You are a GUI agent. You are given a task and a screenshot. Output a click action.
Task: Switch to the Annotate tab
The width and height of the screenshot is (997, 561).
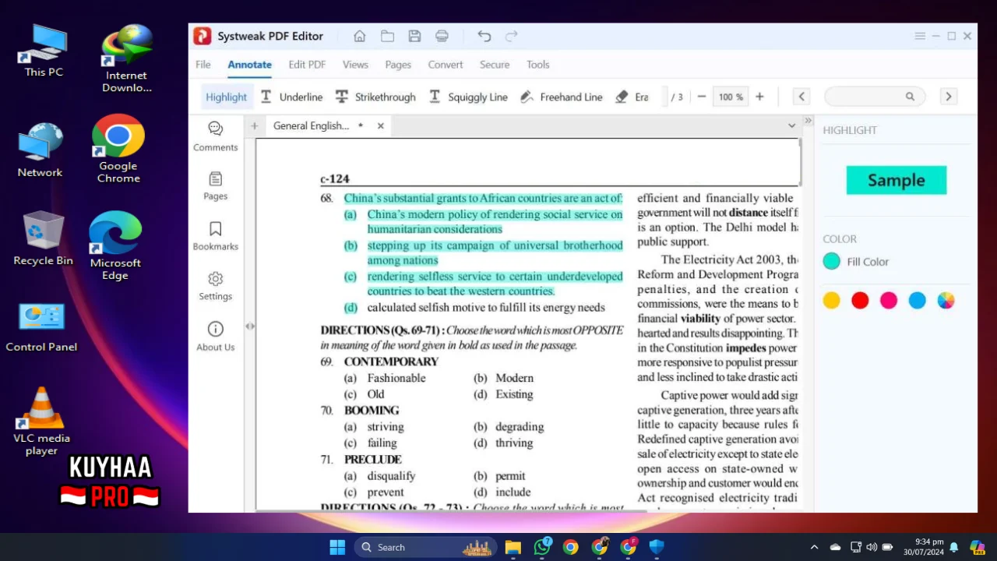coord(249,65)
